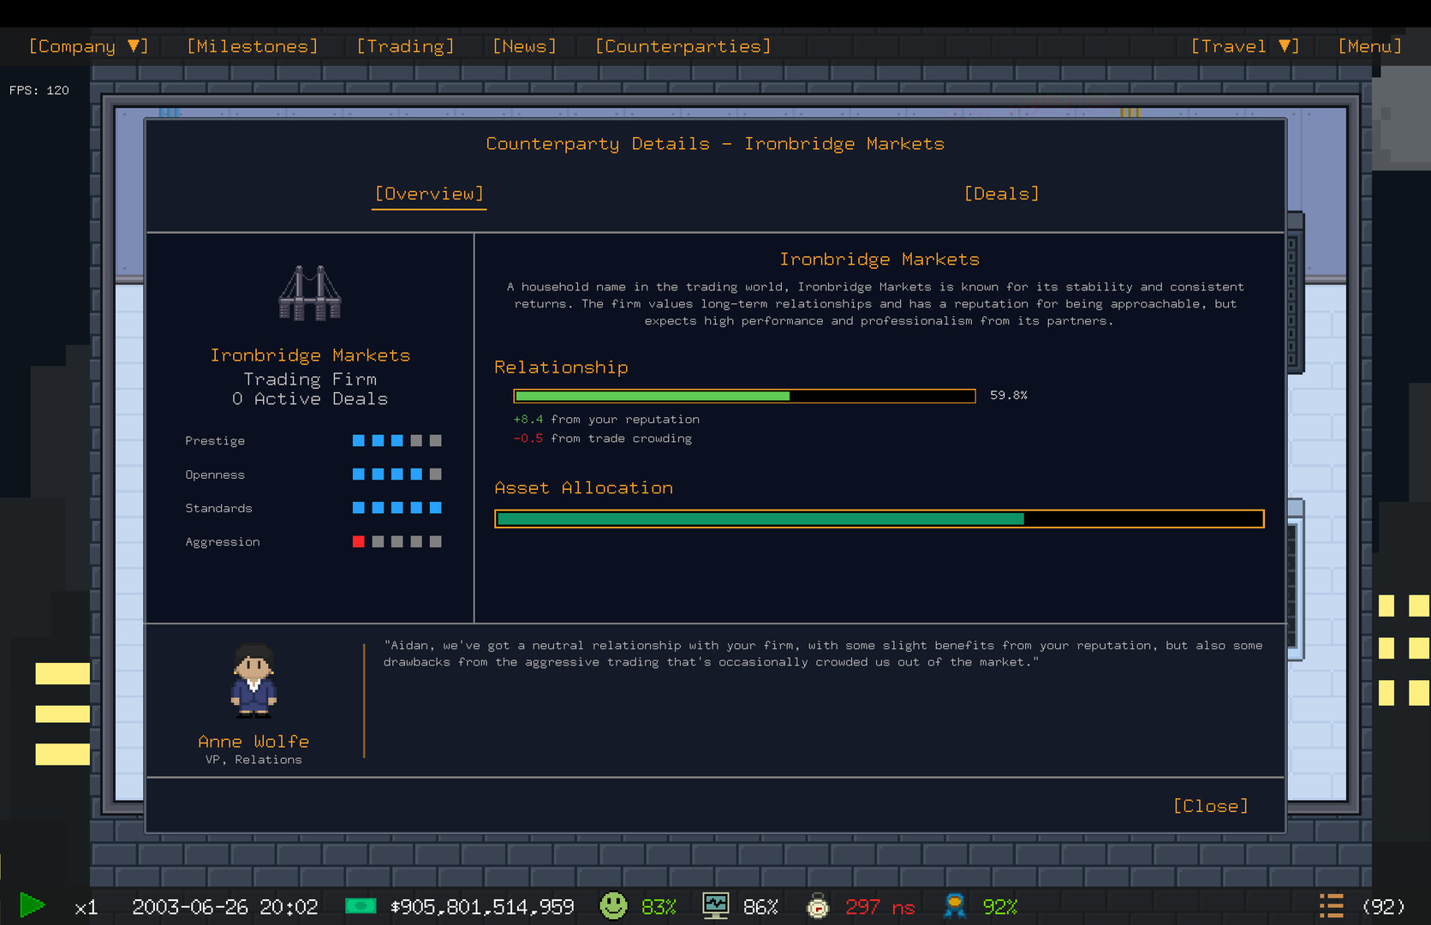
Task: Open the notification list icon showing (92)
Action: (1332, 905)
